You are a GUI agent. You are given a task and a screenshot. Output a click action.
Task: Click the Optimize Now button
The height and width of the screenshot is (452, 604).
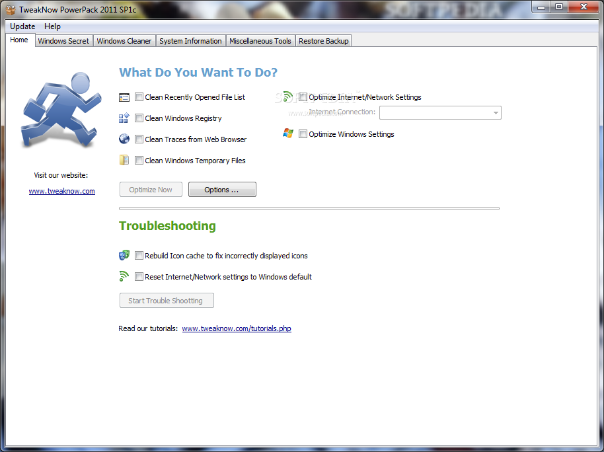coord(151,190)
